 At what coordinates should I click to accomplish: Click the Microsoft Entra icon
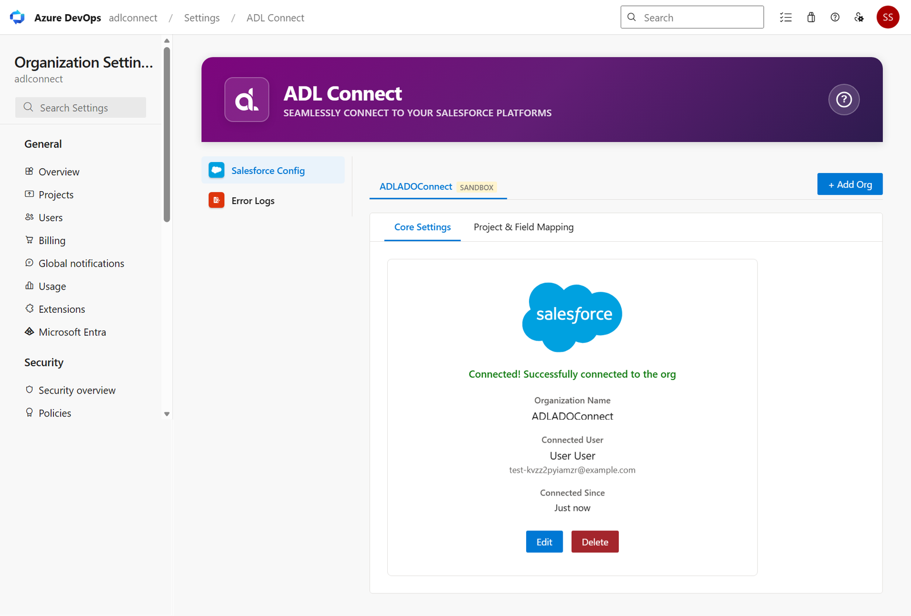click(x=30, y=332)
